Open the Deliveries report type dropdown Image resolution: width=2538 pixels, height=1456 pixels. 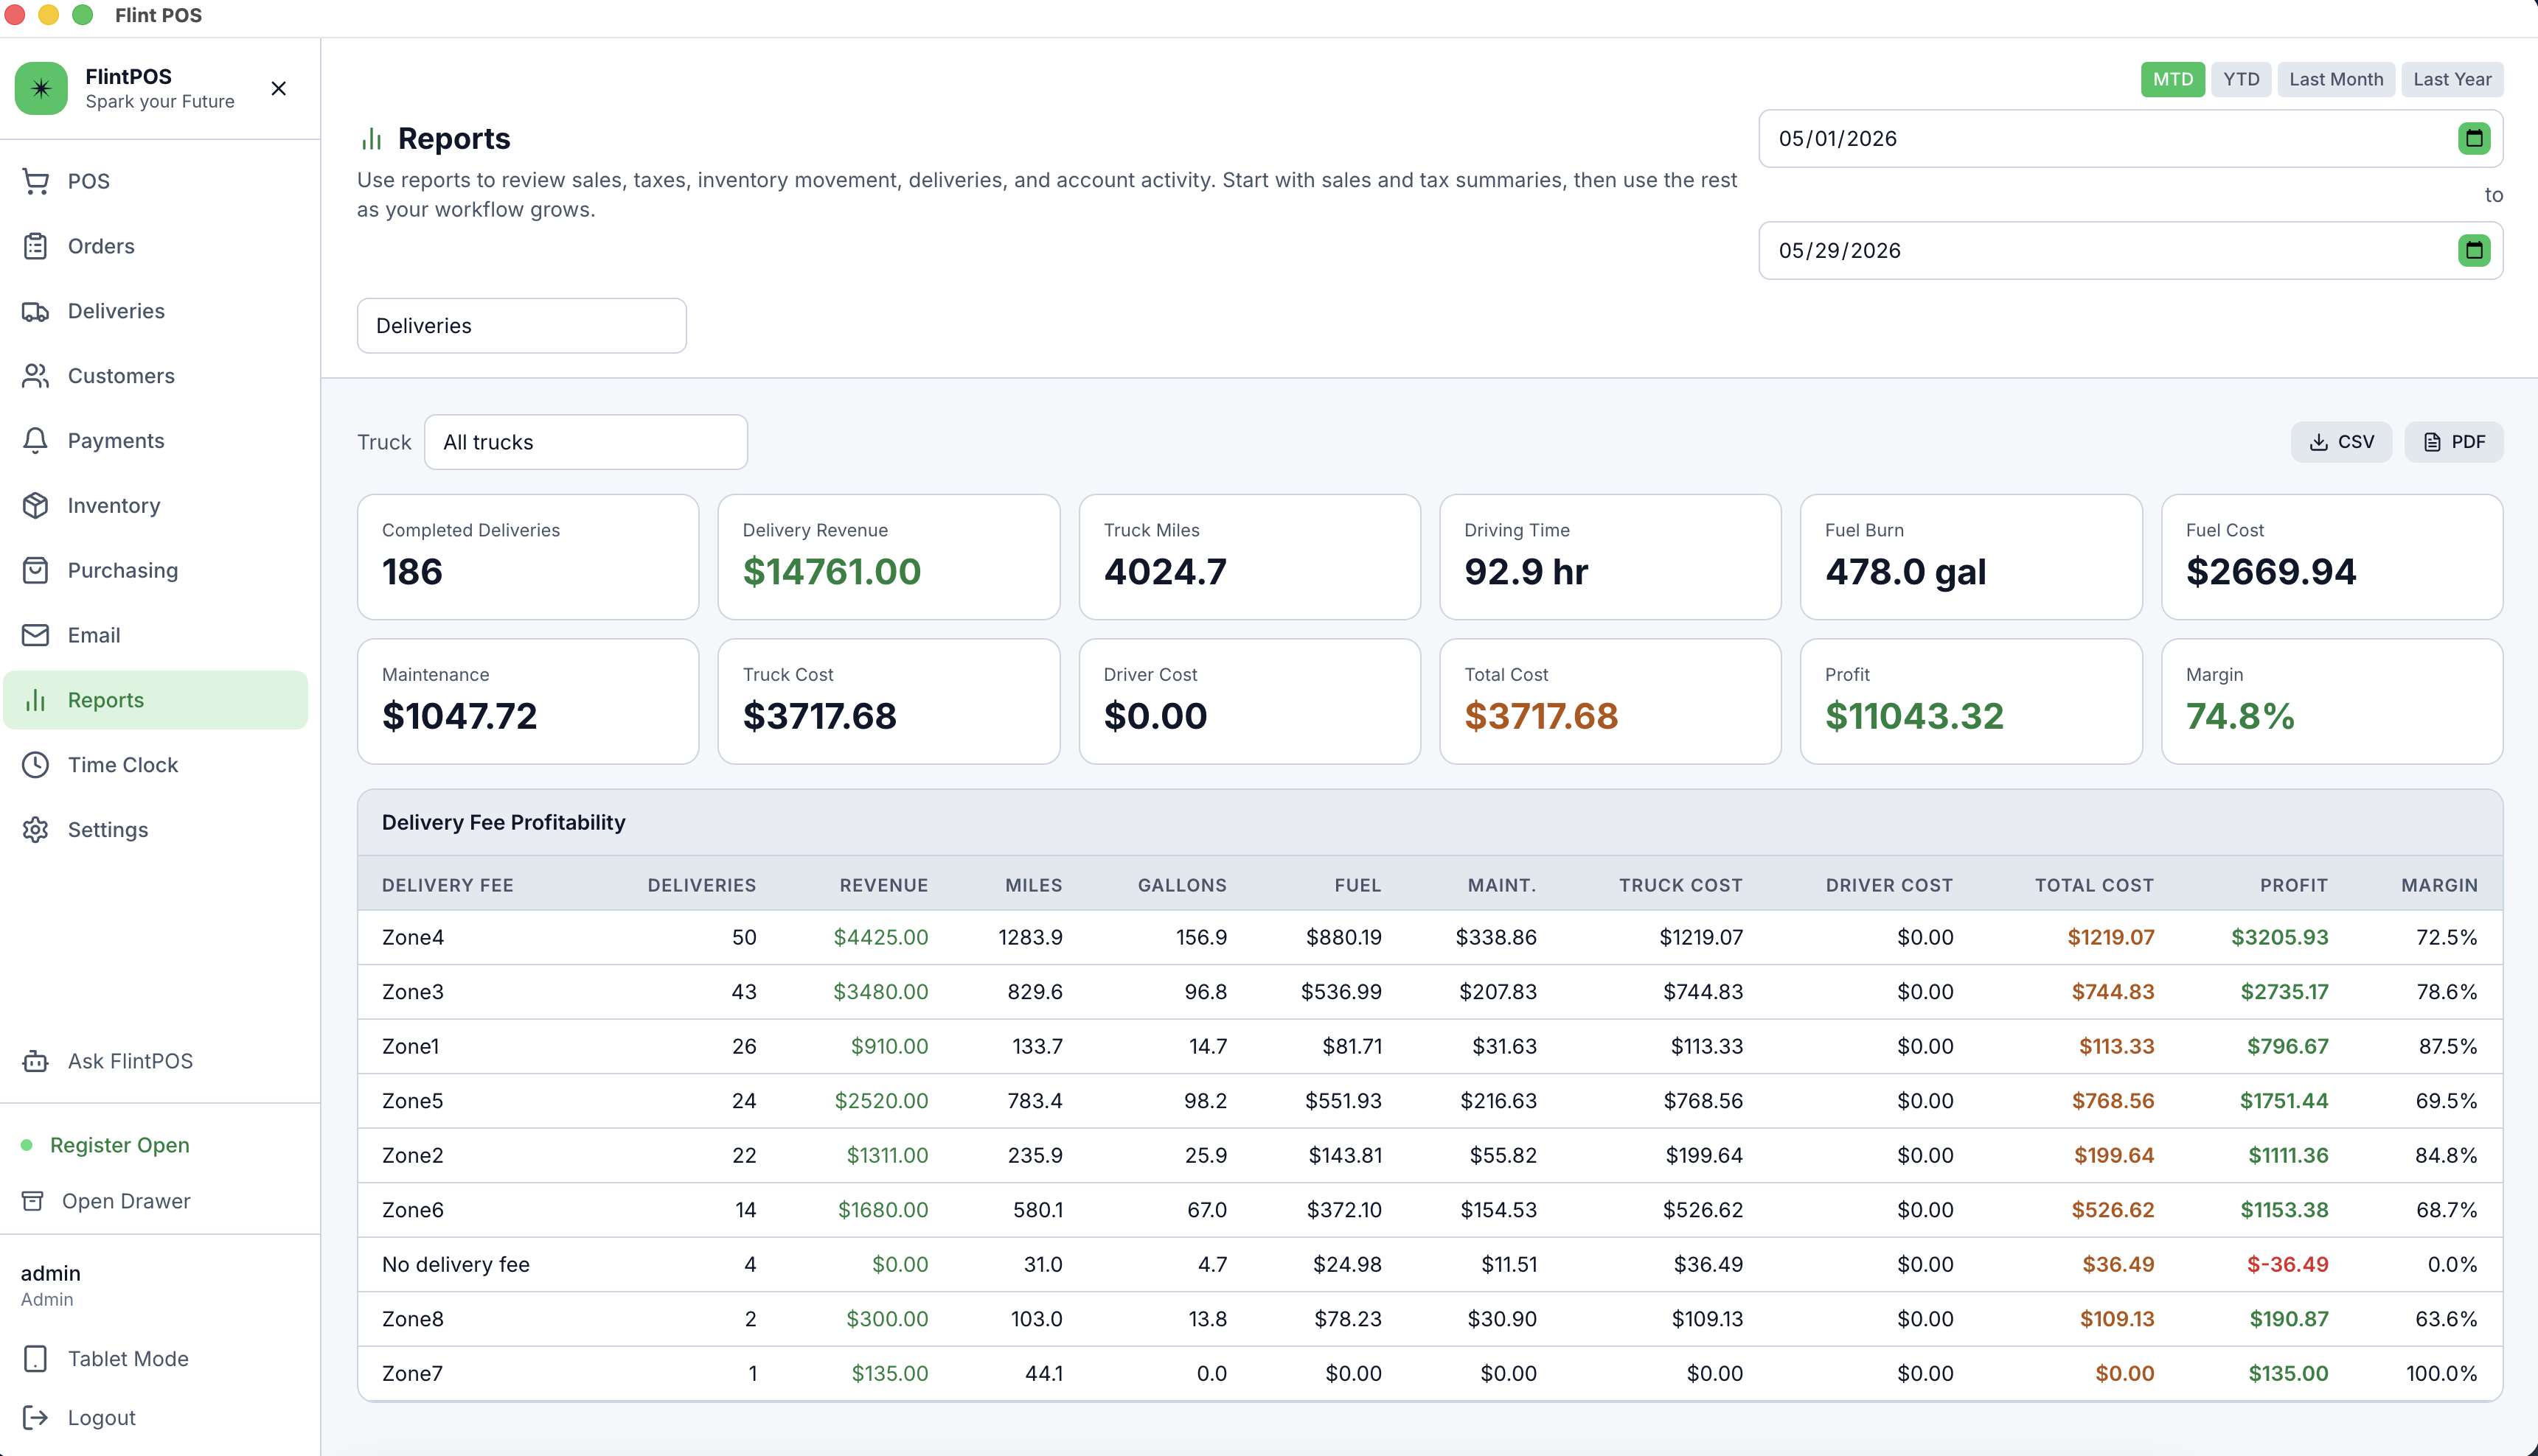pos(521,325)
